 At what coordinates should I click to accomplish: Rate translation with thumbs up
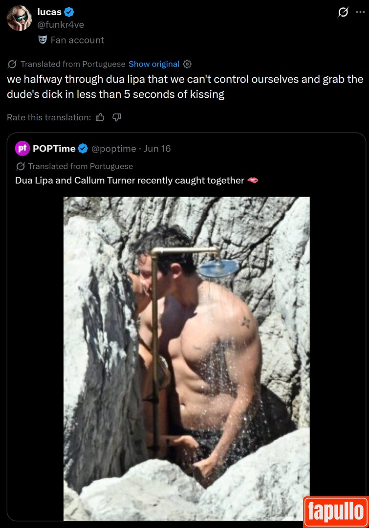(100, 117)
